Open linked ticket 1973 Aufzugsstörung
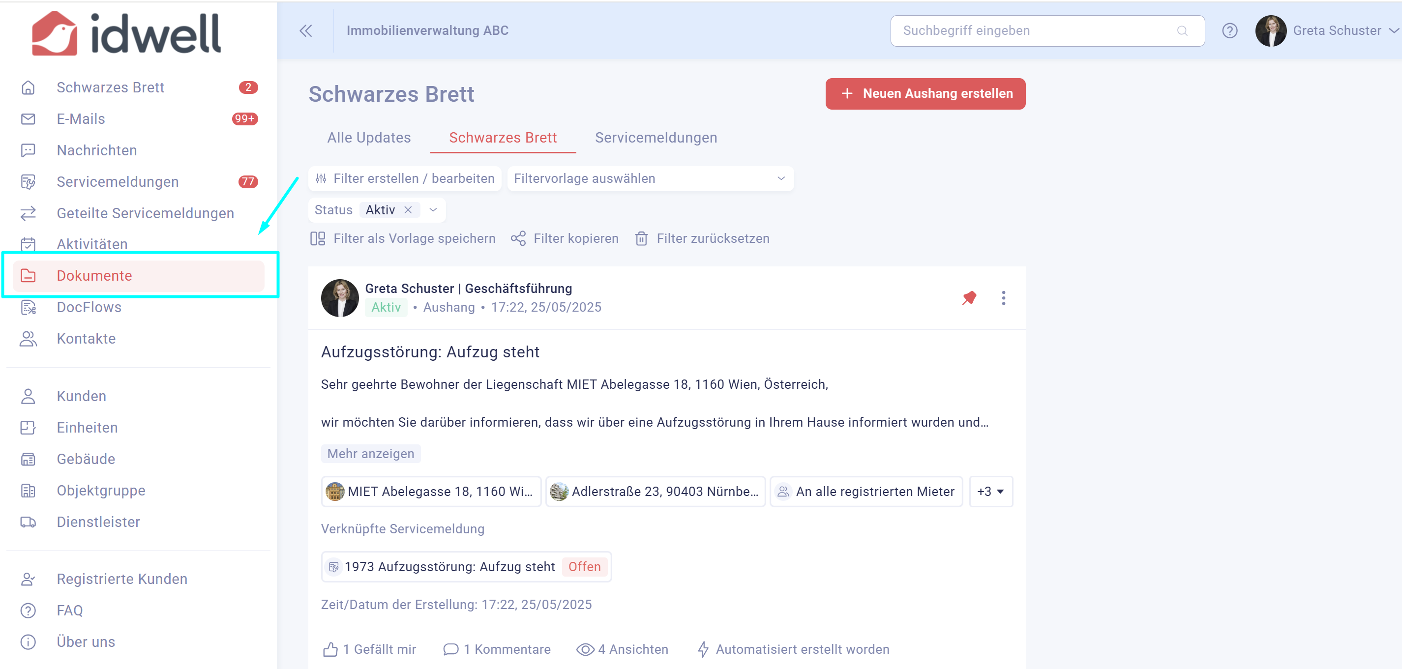This screenshot has width=1402, height=669. [466, 566]
